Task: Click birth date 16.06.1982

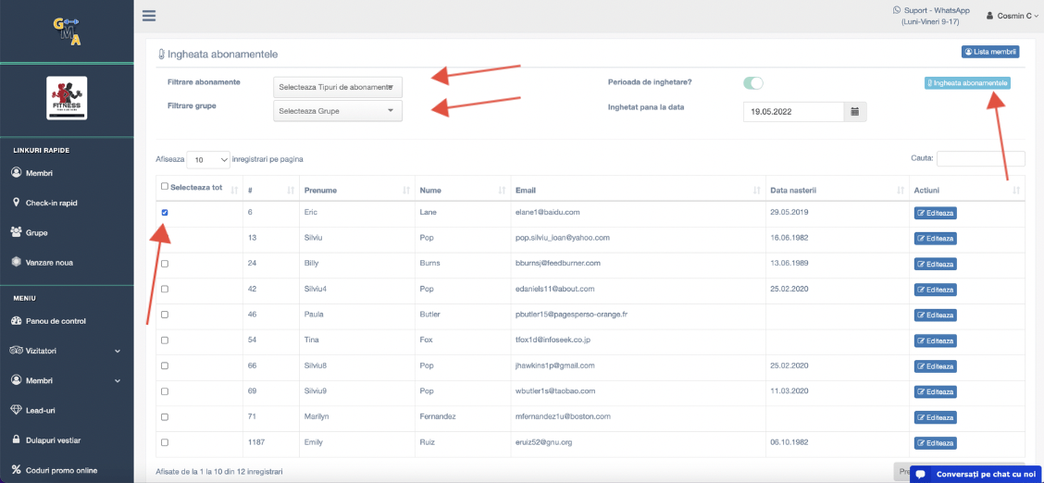Action: pos(789,237)
